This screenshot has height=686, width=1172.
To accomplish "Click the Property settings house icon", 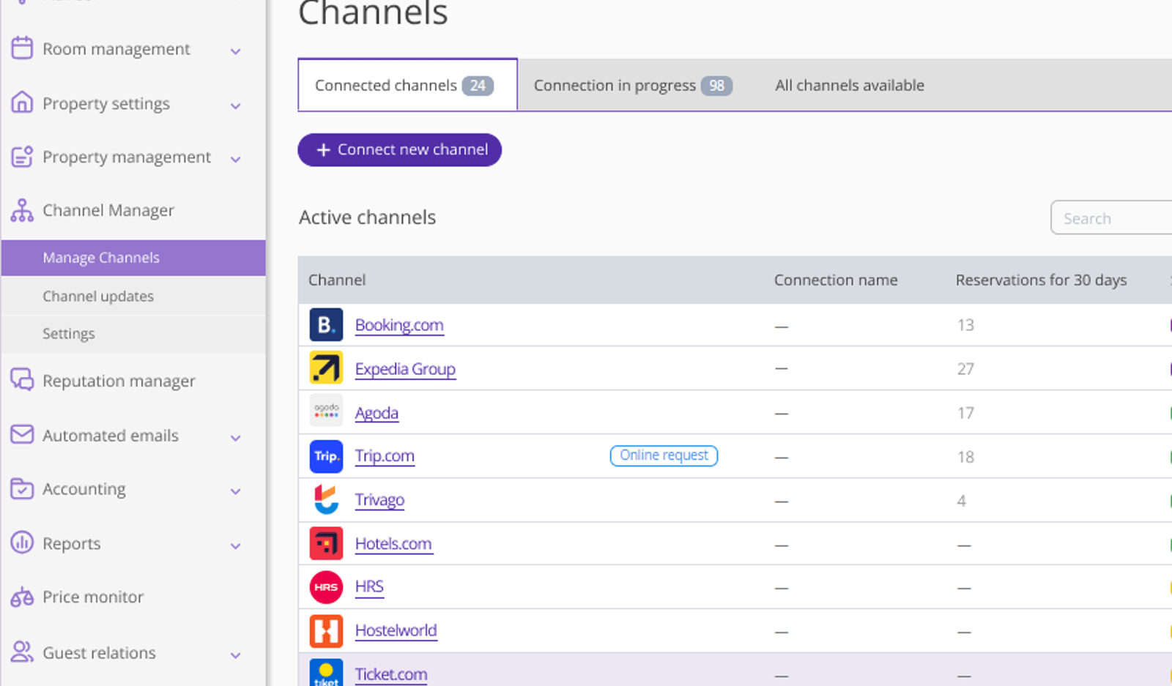I will [22, 102].
